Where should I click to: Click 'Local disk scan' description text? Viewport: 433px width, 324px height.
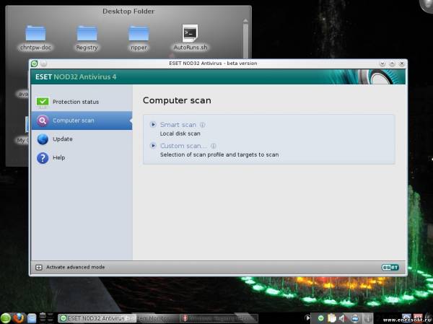pos(180,133)
